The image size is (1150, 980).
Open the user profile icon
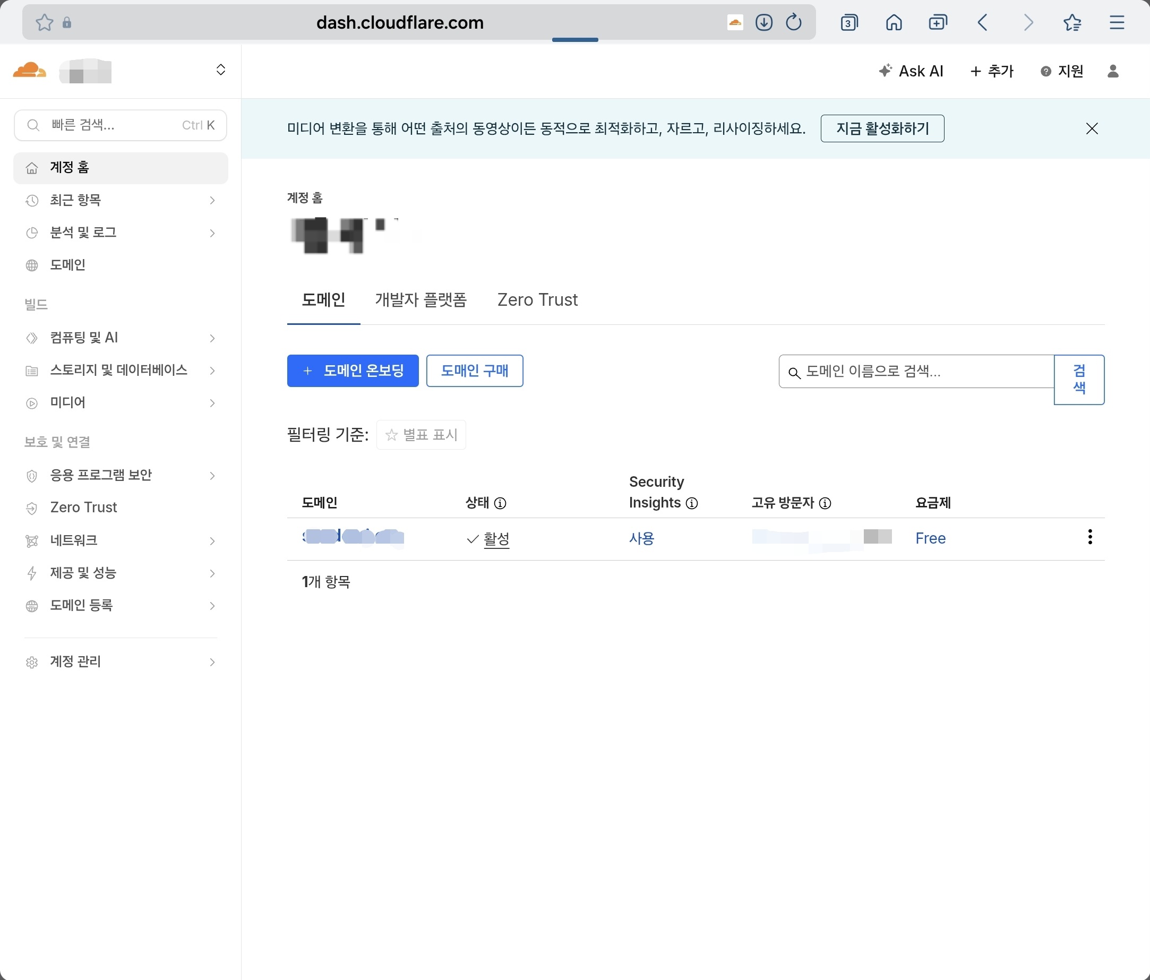click(1113, 71)
